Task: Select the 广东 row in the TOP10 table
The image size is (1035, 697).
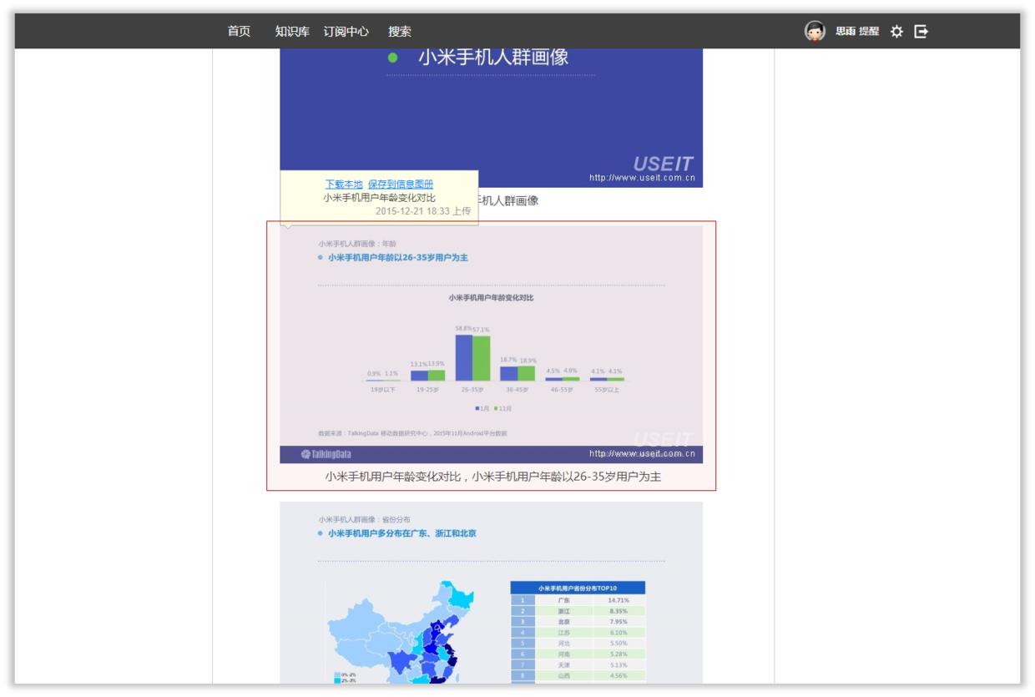Action: pyautogui.click(x=574, y=601)
